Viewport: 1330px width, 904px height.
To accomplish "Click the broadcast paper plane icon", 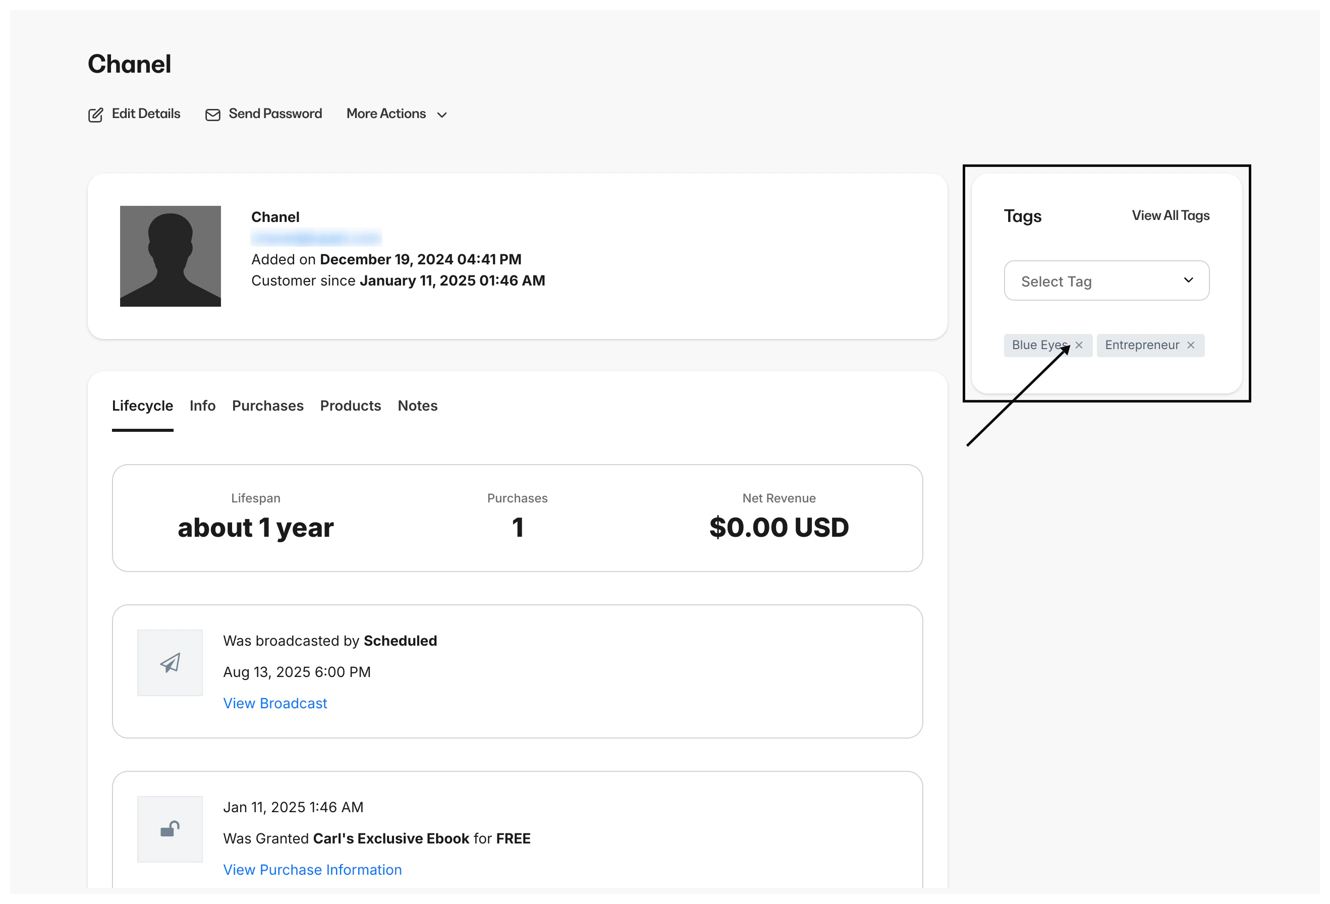I will tap(170, 662).
